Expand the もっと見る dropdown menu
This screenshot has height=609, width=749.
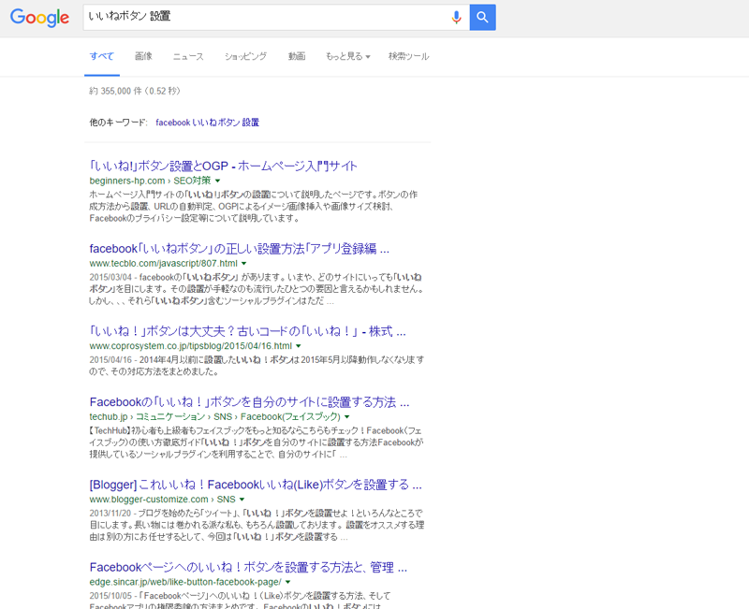pyautogui.click(x=347, y=56)
